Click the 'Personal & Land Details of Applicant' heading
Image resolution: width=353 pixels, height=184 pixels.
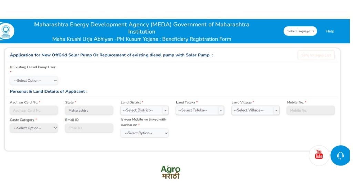pos(49,91)
